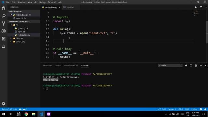
Task: Launch Chrome from the taskbar
Action: (x=26, y=114)
